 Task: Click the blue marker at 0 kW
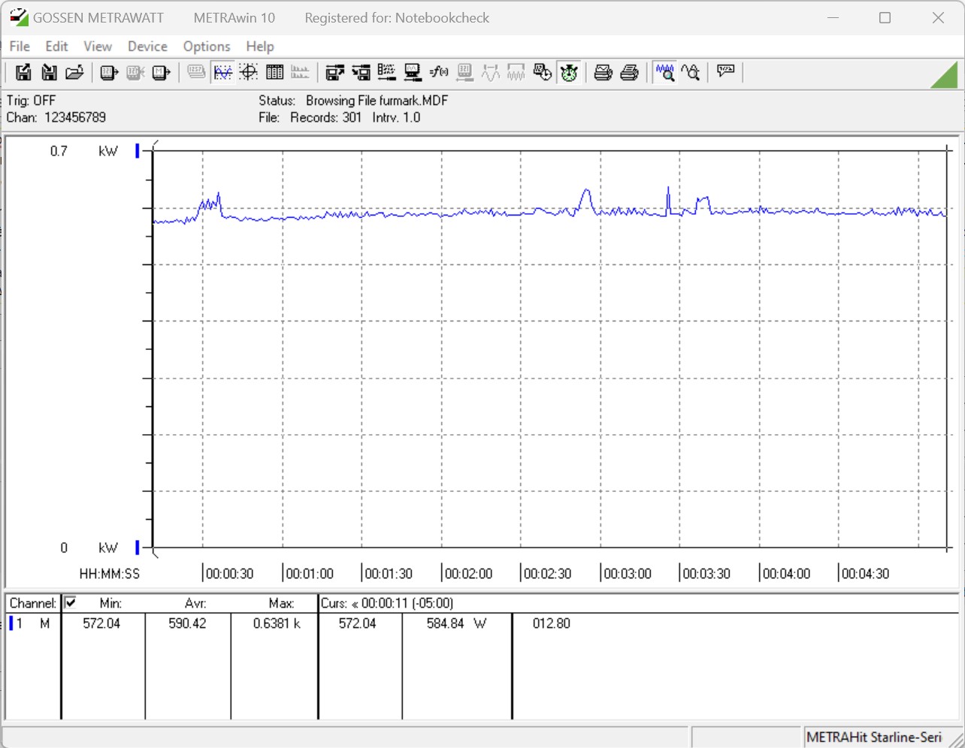tap(138, 547)
